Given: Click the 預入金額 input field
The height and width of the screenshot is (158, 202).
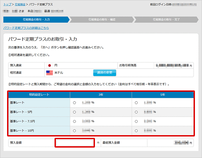Looking at the screenshot, I should tap(75, 143).
